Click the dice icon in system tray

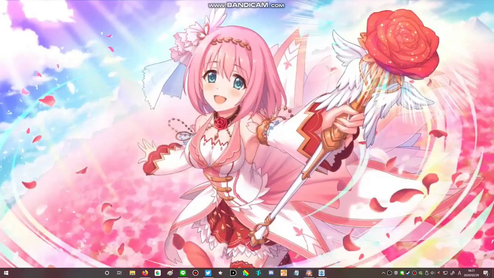396,273
